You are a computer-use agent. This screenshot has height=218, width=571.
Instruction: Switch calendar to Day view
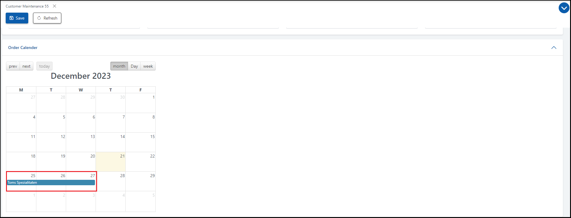pos(134,66)
